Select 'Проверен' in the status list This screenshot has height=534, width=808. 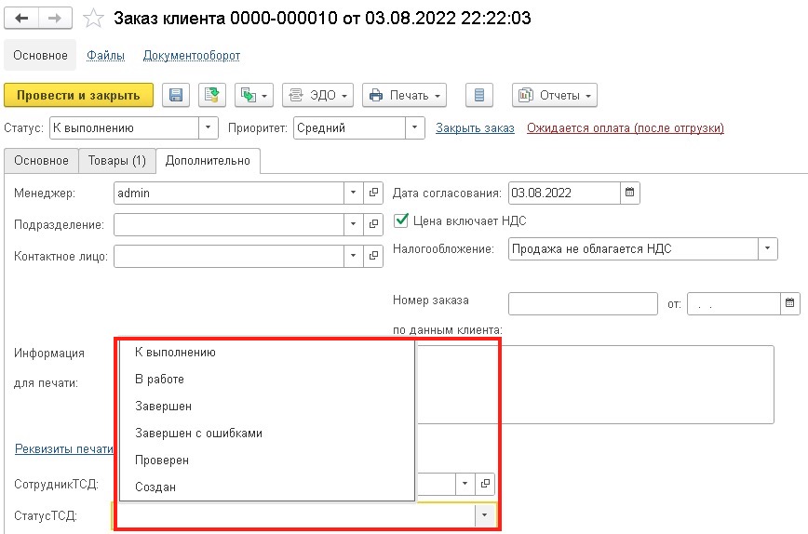[267, 460]
